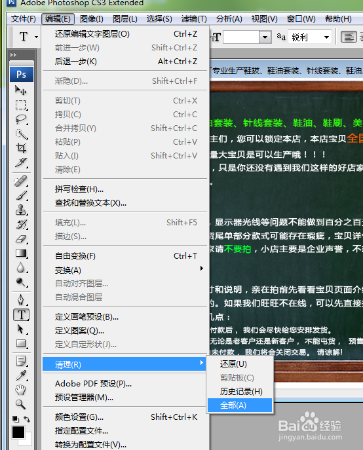Open 颜色设置(G)...
This screenshot has width=363, height=450.
125,417
